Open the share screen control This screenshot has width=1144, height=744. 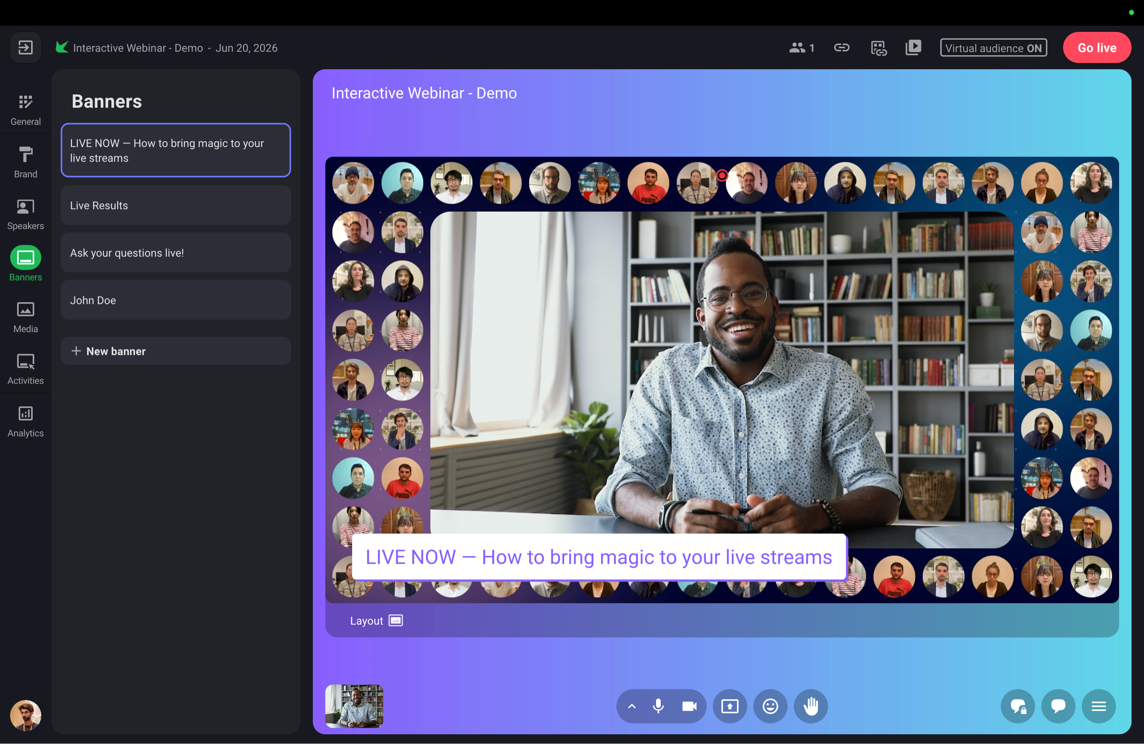pyautogui.click(x=730, y=707)
